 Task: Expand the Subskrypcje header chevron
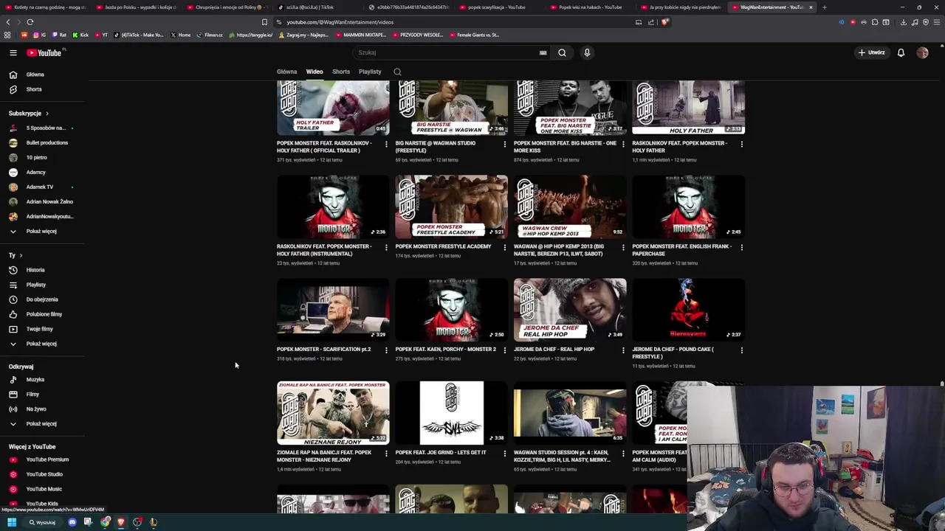click(47, 114)
